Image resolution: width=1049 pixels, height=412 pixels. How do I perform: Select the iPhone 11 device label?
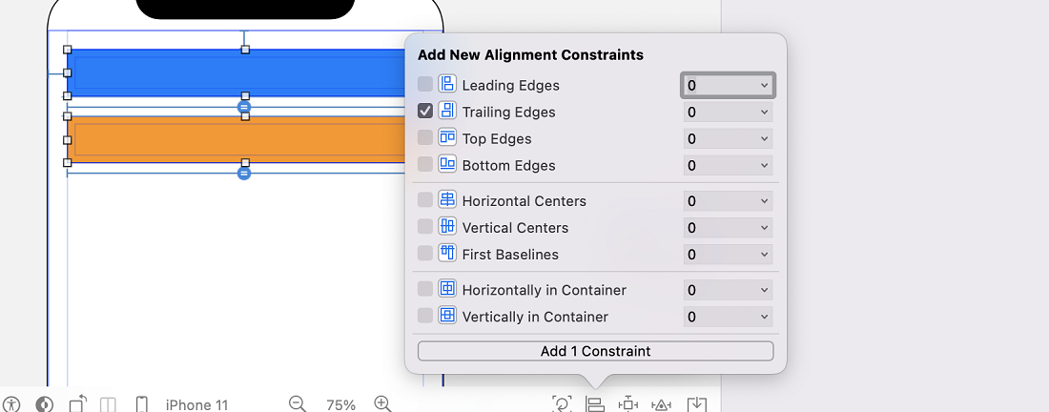click(x=196, y=404)
